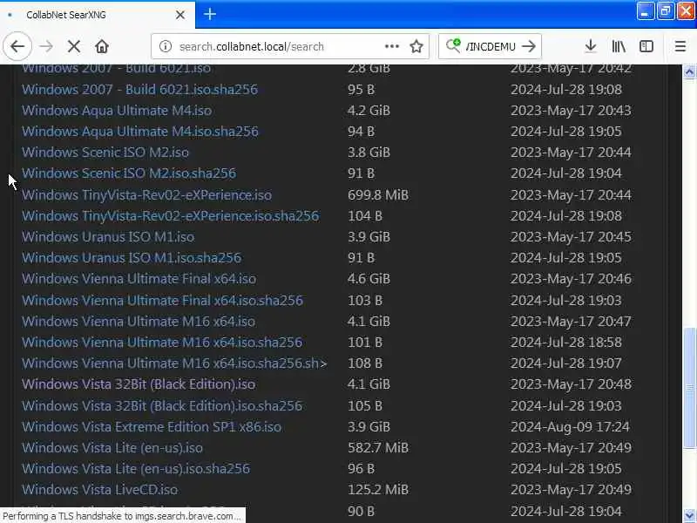The height and width of the screenshot is (523, 697).
Task: Open Windows Vista Lite (en-us).iso
Action: [x=112, y=447]
